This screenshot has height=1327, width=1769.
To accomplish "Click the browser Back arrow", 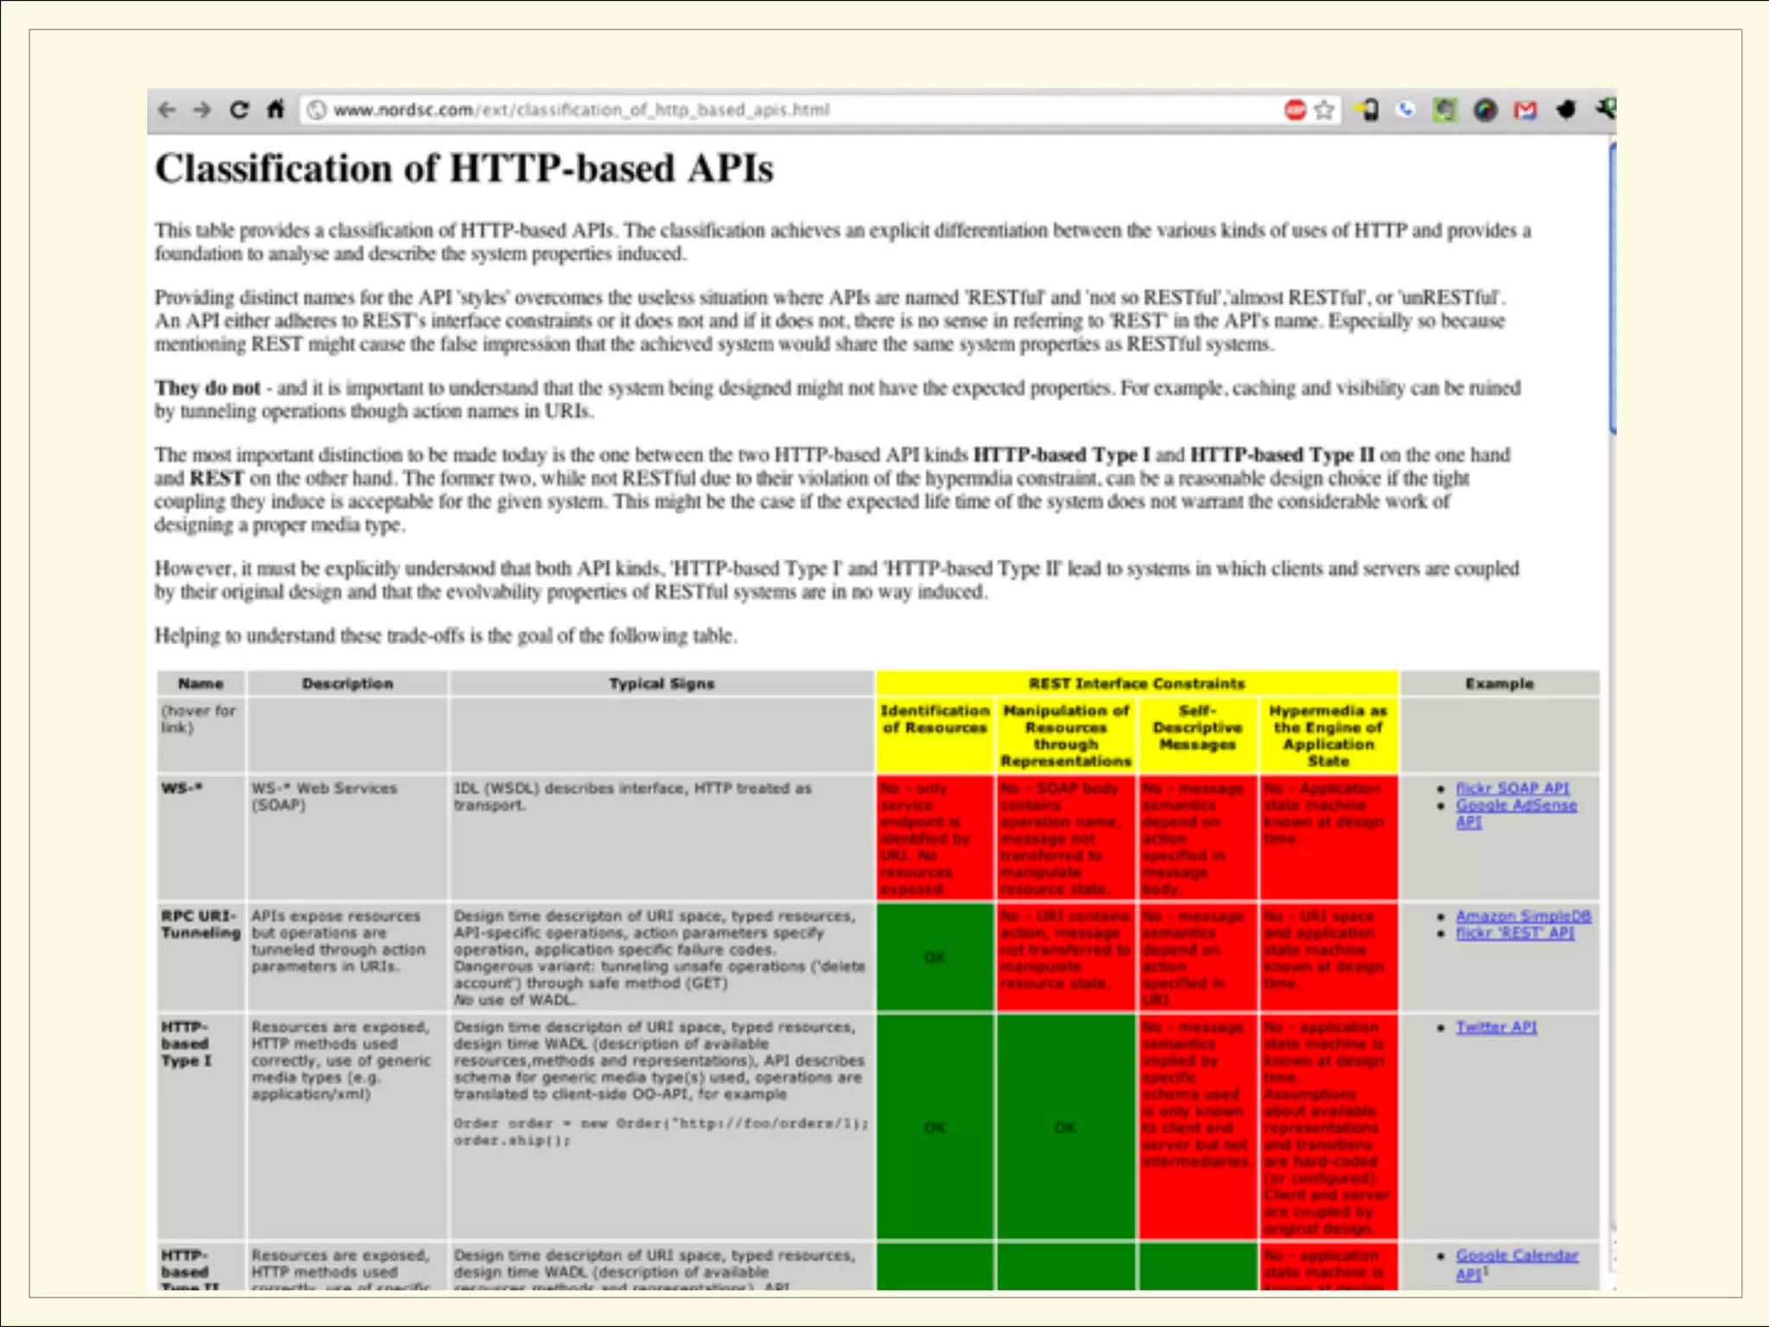I will 168,110.
